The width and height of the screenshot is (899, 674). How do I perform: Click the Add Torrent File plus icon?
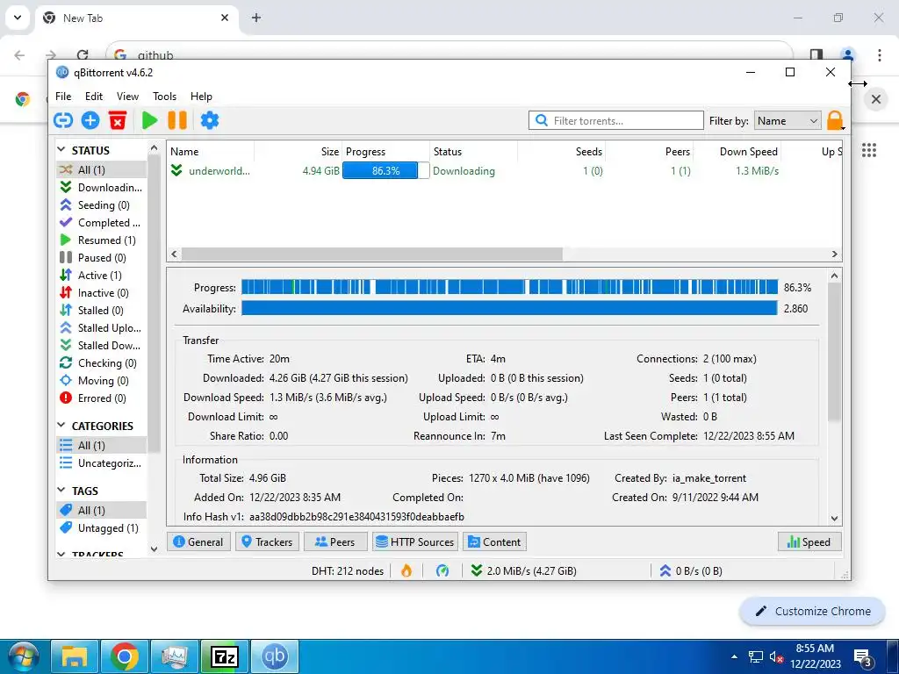tap(90, 120)
